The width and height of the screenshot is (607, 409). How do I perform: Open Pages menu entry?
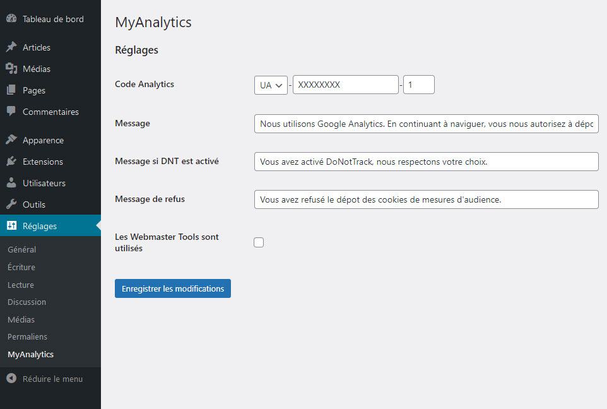coord(50,90)
